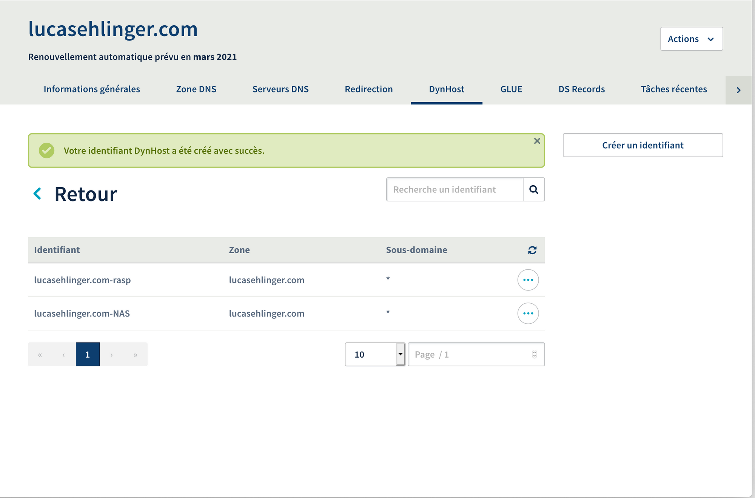Switch to the Informations générales tab
This screenshot has height=498, width=755.
(x=92, y=89)
